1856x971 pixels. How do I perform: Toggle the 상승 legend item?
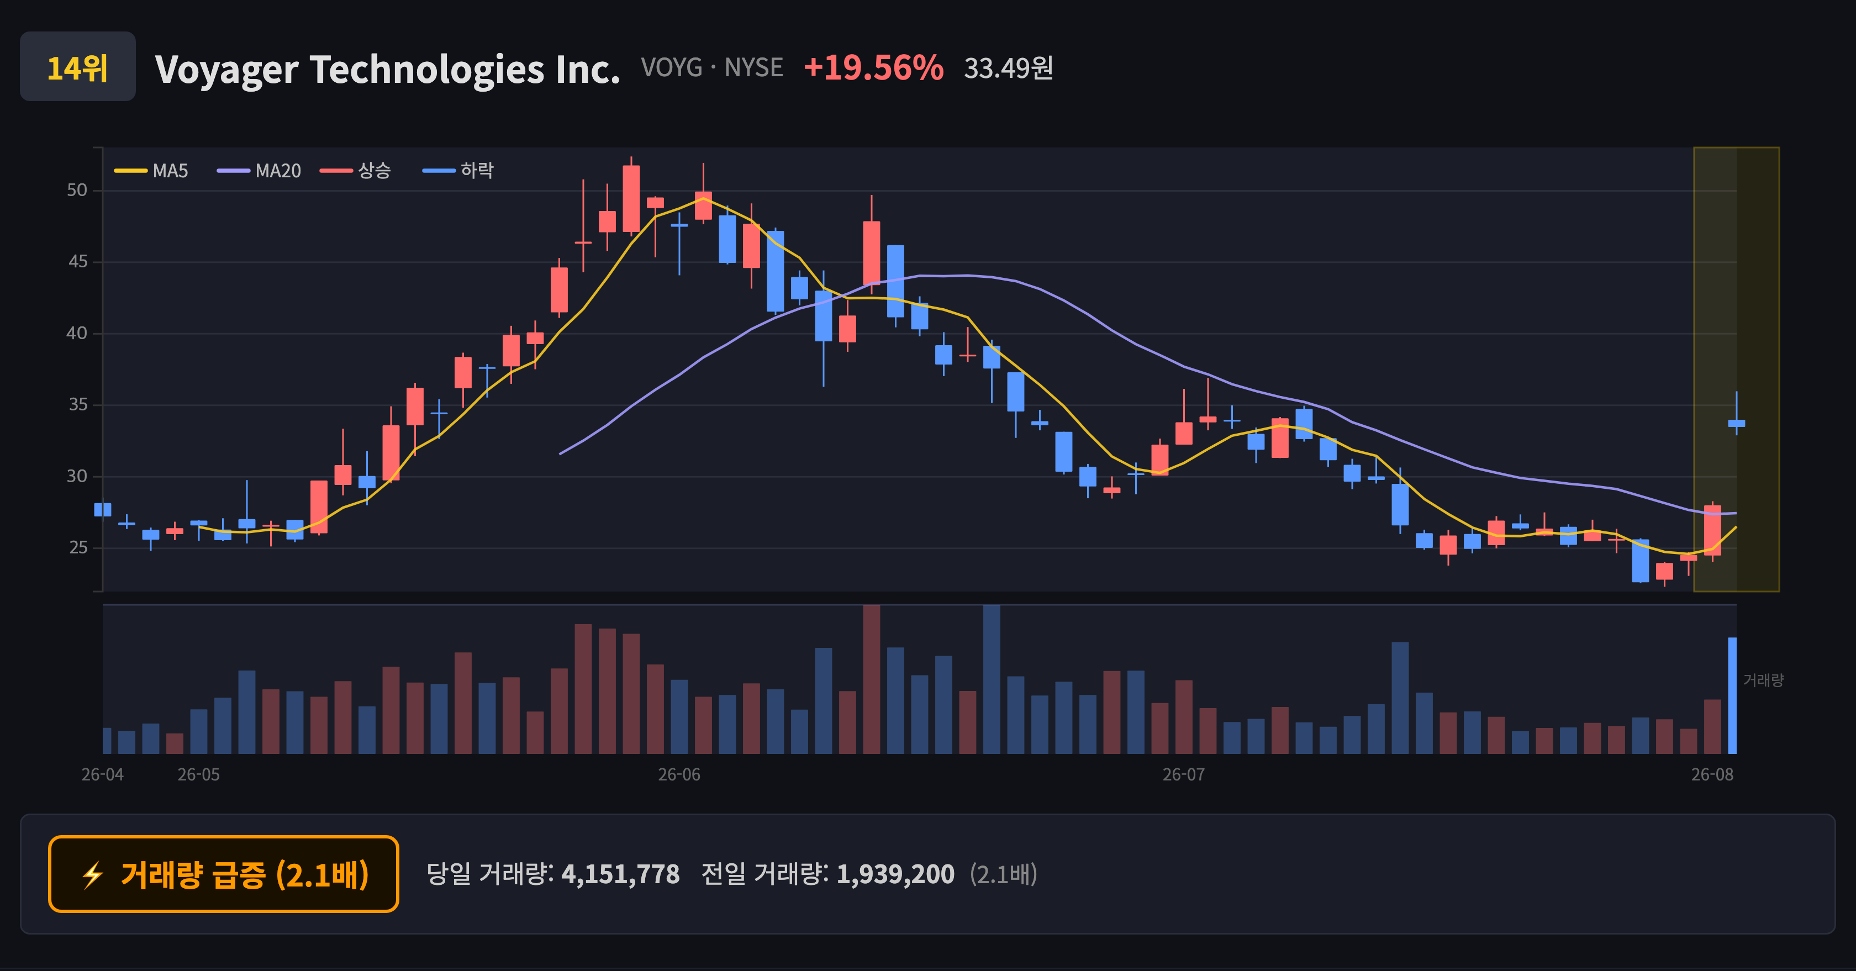tap(356, 171)
